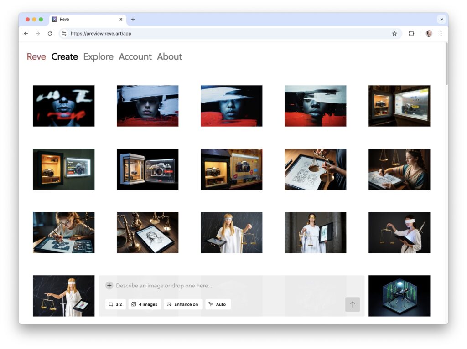
Task: Click the plus icon in the prompt box
Action: 109,286
